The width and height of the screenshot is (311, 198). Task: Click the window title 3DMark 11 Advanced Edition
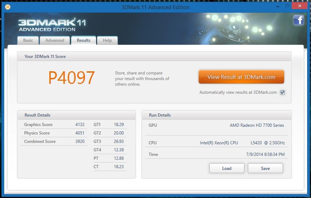point(155,7)
